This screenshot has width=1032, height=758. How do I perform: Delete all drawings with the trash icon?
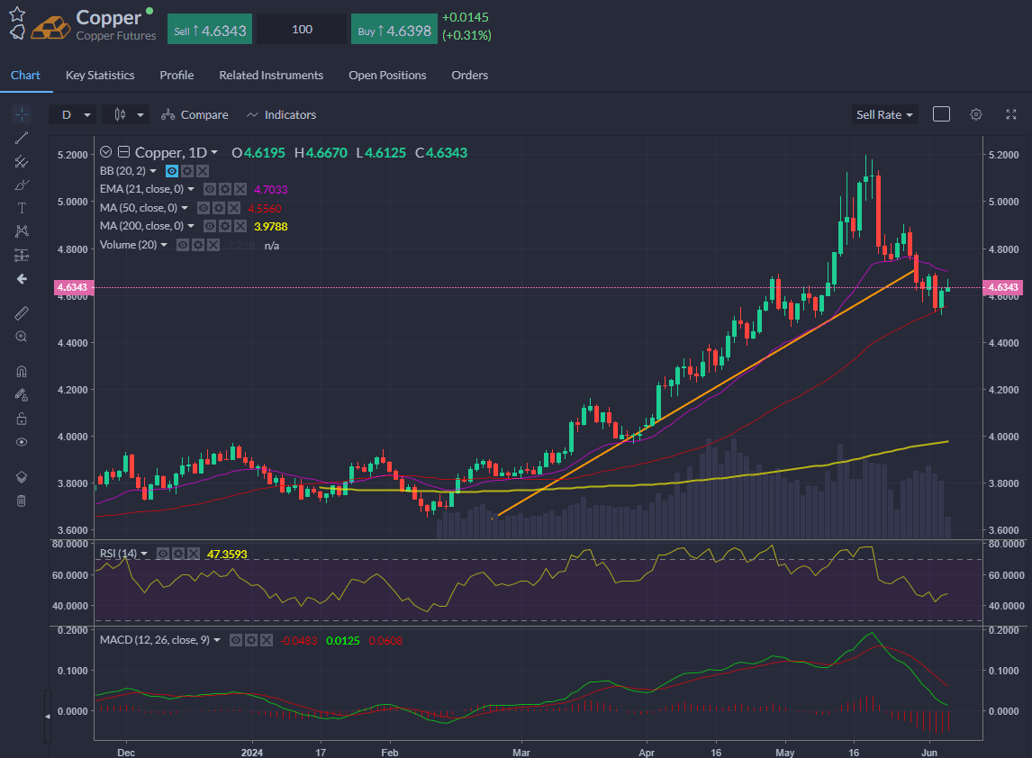[22, 501]
